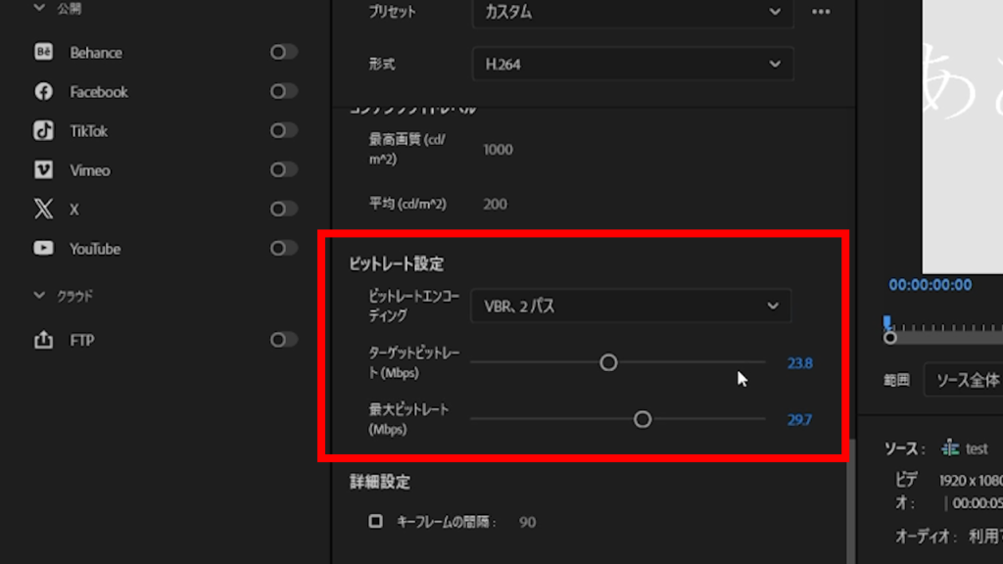This screenshot has width=1003, height=564.
Task: Open ビットレートエンコーディング dropdown VBR, 2 パス
Action: (631, 305)
